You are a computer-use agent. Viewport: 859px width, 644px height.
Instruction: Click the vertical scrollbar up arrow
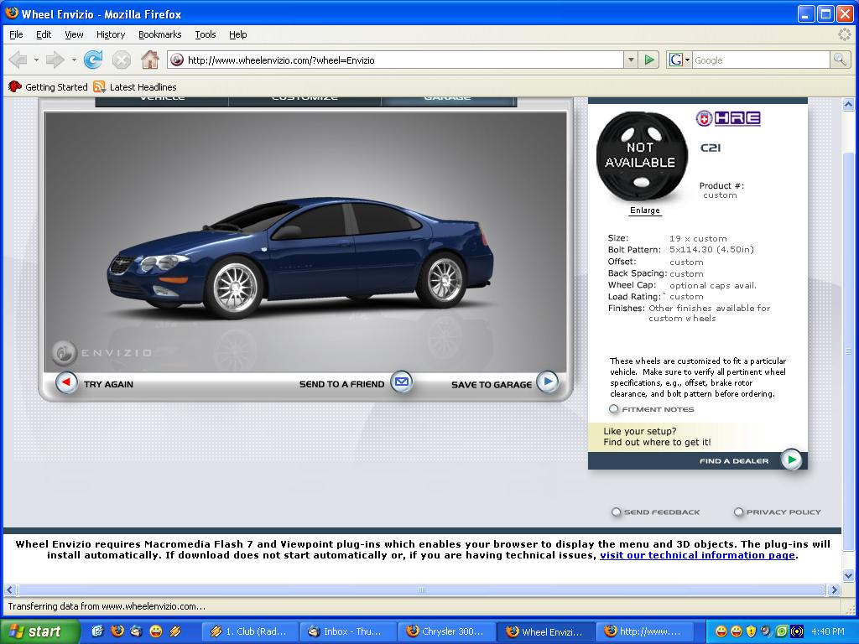(848, 104)
